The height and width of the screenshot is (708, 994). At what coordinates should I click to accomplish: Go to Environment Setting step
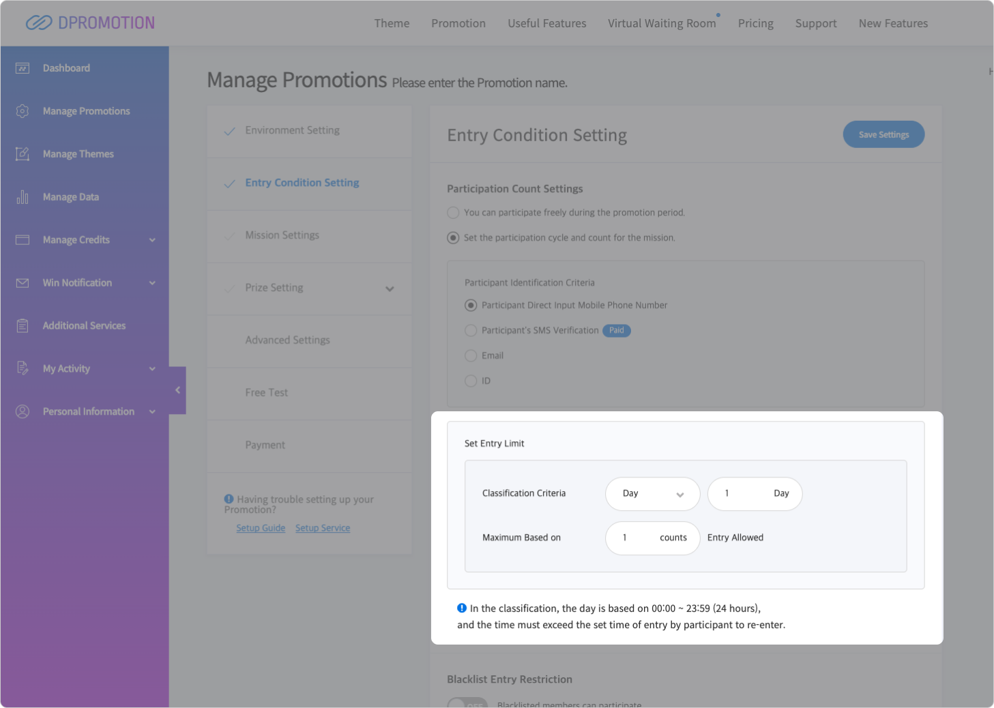pos(310,131)
